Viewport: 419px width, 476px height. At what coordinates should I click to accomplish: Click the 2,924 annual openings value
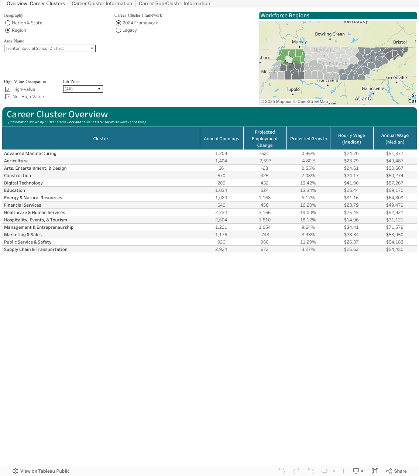221,249
